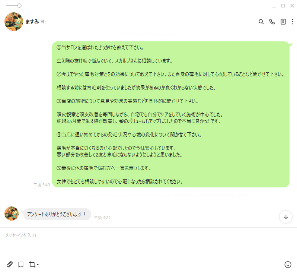Click the メッセージを入力 message input field
This screenshot has height=272, width=297.
[x=148, y=243]
